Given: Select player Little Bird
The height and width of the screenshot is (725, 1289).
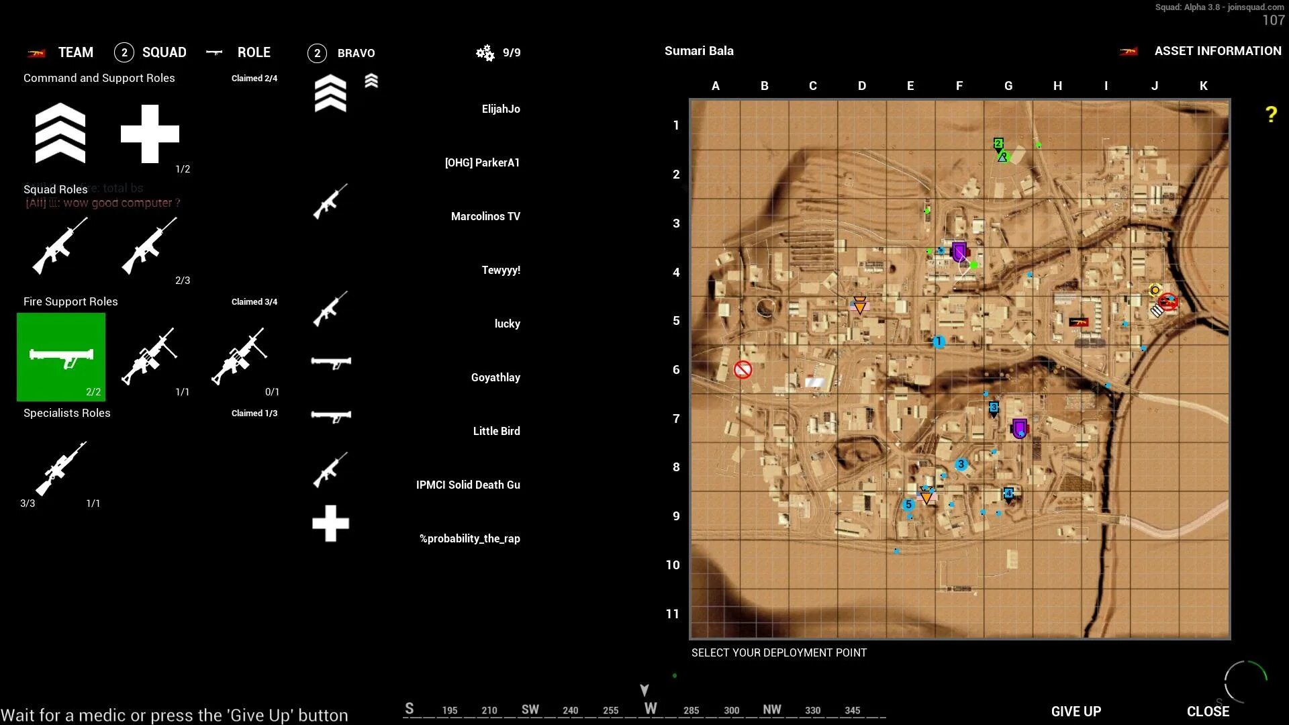Looking at the screenshot, I should (x=496, y=431).
